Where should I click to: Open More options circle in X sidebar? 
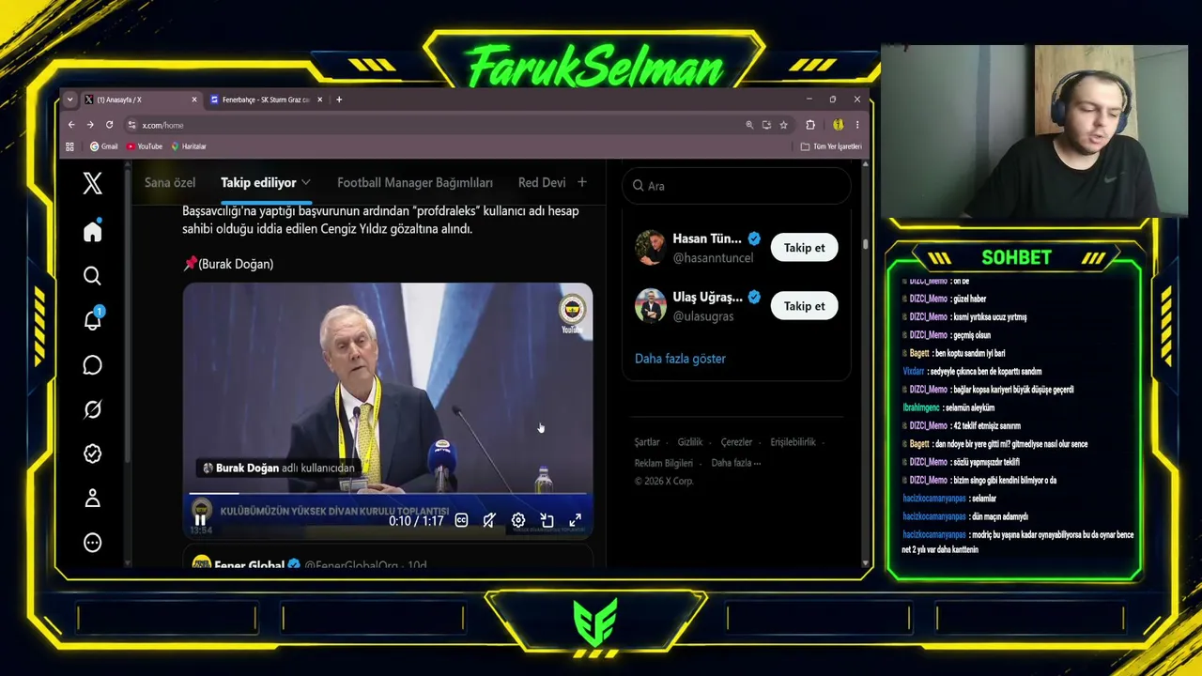(92, 543)
